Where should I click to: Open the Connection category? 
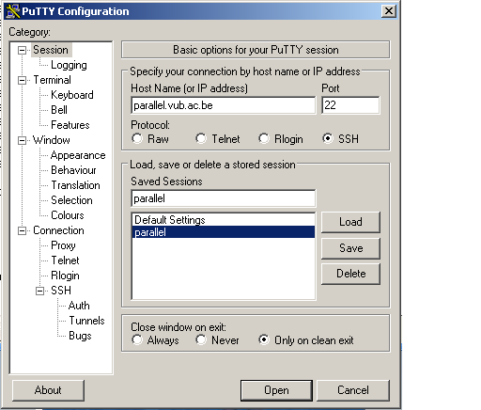pyautogui.click(x=58, y=230)
